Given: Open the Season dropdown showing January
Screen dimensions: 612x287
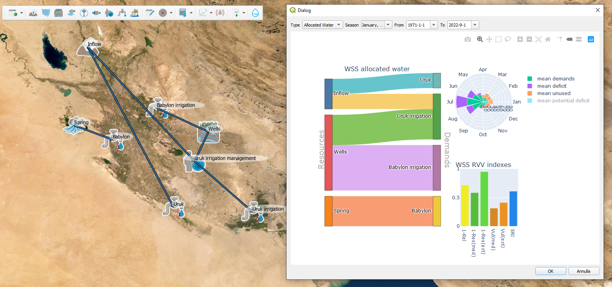Looking at the screenshot, I should pos(376,25).
